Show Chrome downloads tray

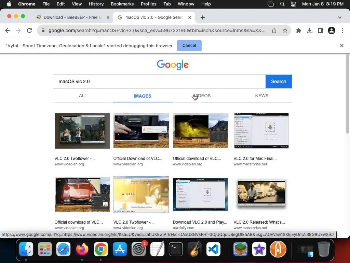(310, 30)
